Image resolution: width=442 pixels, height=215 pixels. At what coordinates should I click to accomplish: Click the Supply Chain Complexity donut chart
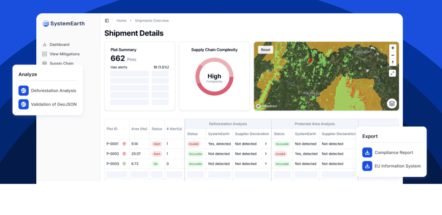click(x=214, y=76)
